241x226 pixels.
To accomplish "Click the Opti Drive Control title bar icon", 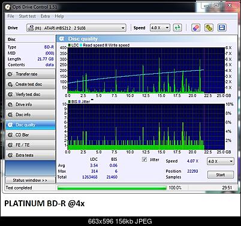I will point(8,7).
